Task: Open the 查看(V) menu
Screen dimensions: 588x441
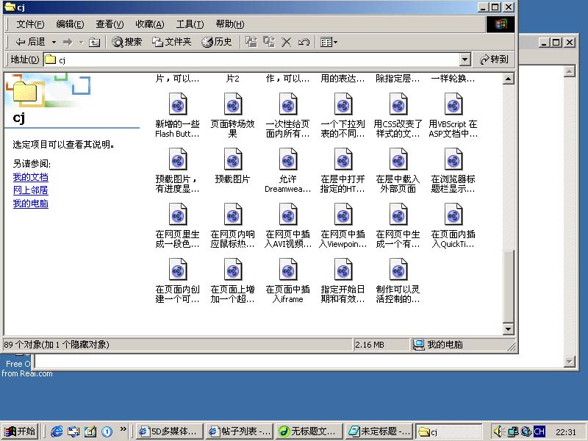Action: 110,24
